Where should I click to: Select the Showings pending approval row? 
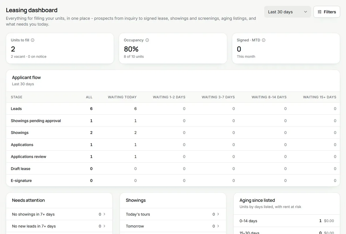173,121
